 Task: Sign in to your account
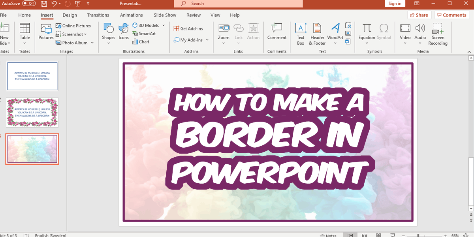click(395, 3)
